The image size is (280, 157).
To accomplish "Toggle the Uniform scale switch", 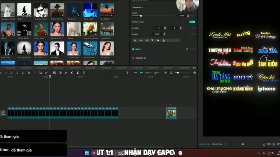I will 192,22.
